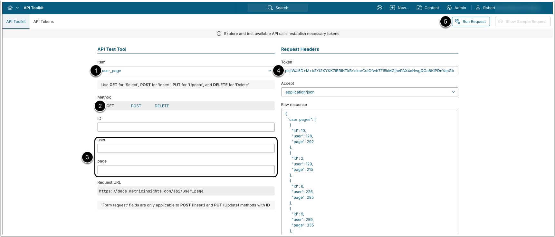Click the GET/POST/PUT/DELETE usage hint text

[175, 85]
